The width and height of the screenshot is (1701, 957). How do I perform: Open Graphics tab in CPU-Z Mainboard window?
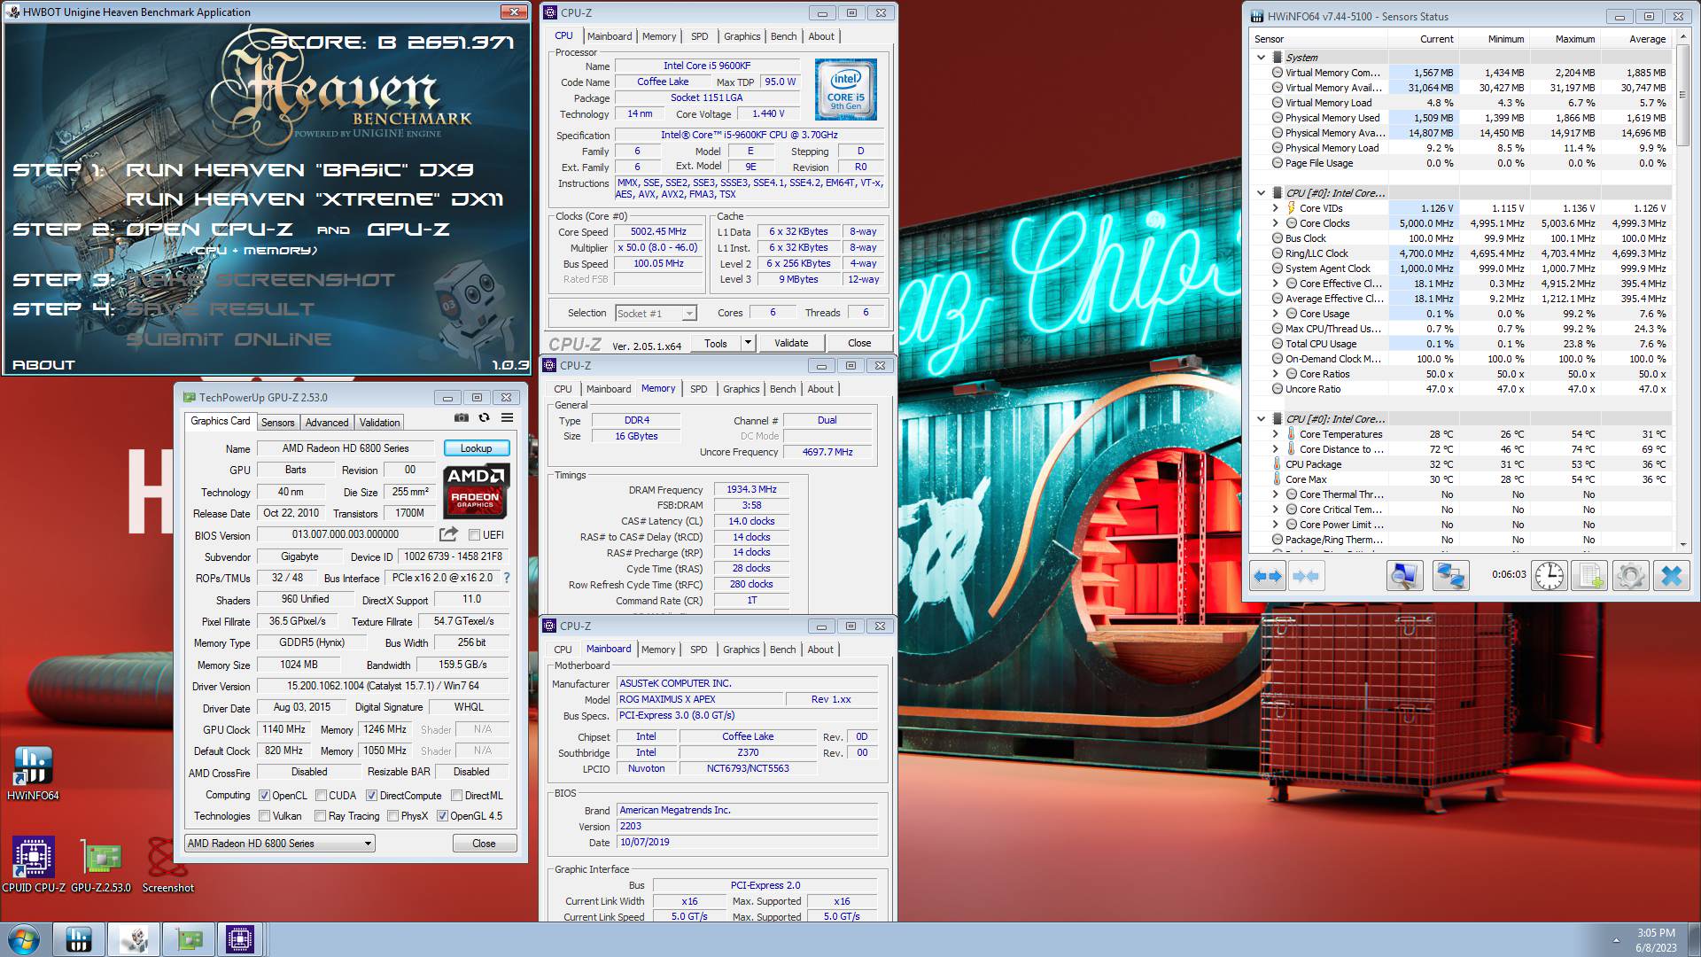(742, 650)
